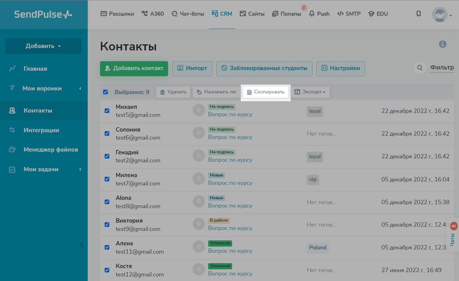
Task: Click the clipboard icon on Скопировать
Action: [x=249, y=92]
